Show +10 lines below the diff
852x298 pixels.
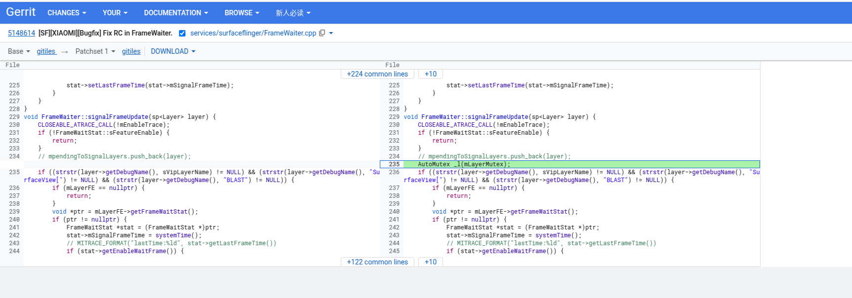430,262
